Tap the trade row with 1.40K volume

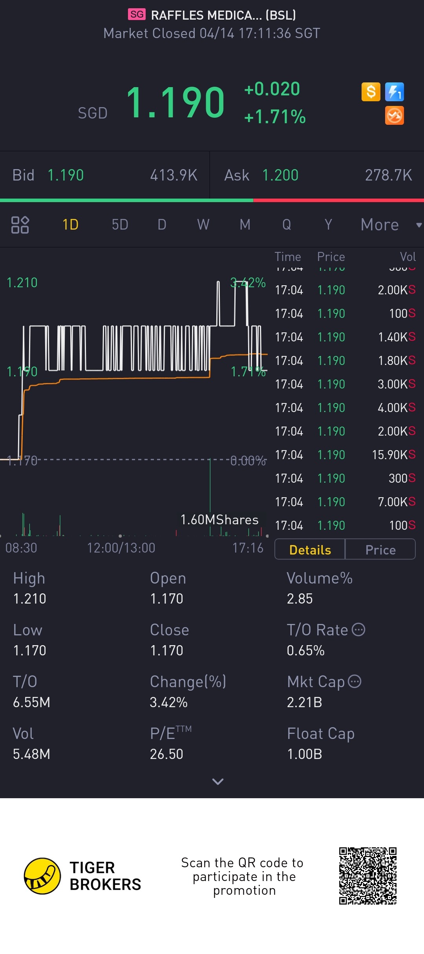[345, 337]
